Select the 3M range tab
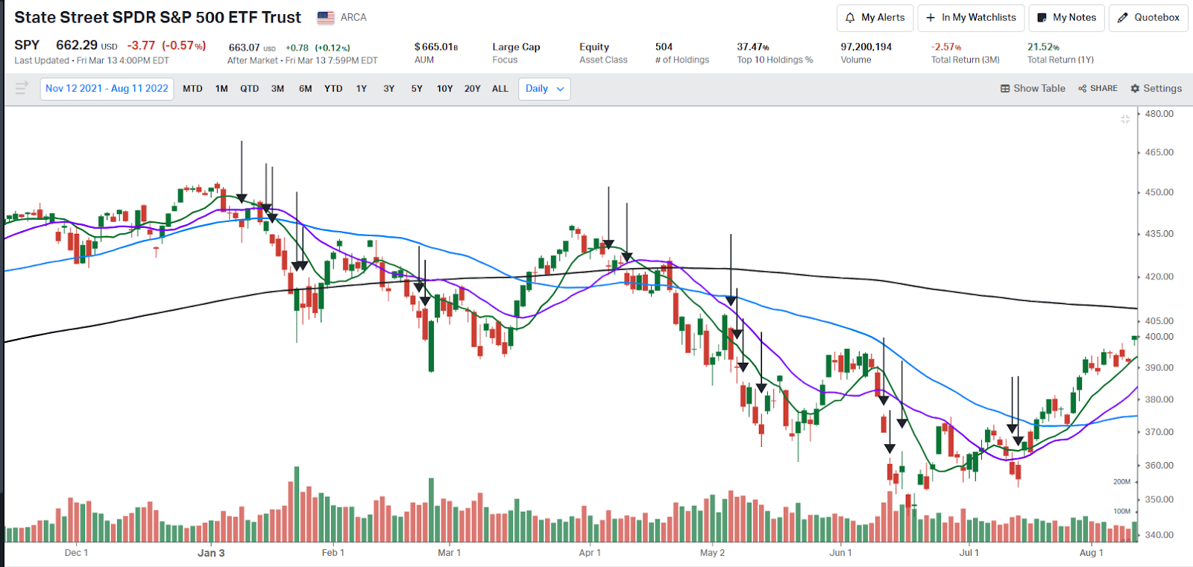Image resolution: width=1193 pixels, height=567 pixels. (x=277, y=89)
